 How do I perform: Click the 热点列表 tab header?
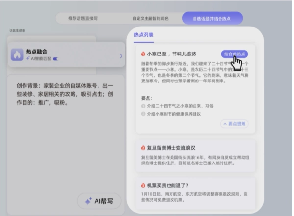[144, 35]
